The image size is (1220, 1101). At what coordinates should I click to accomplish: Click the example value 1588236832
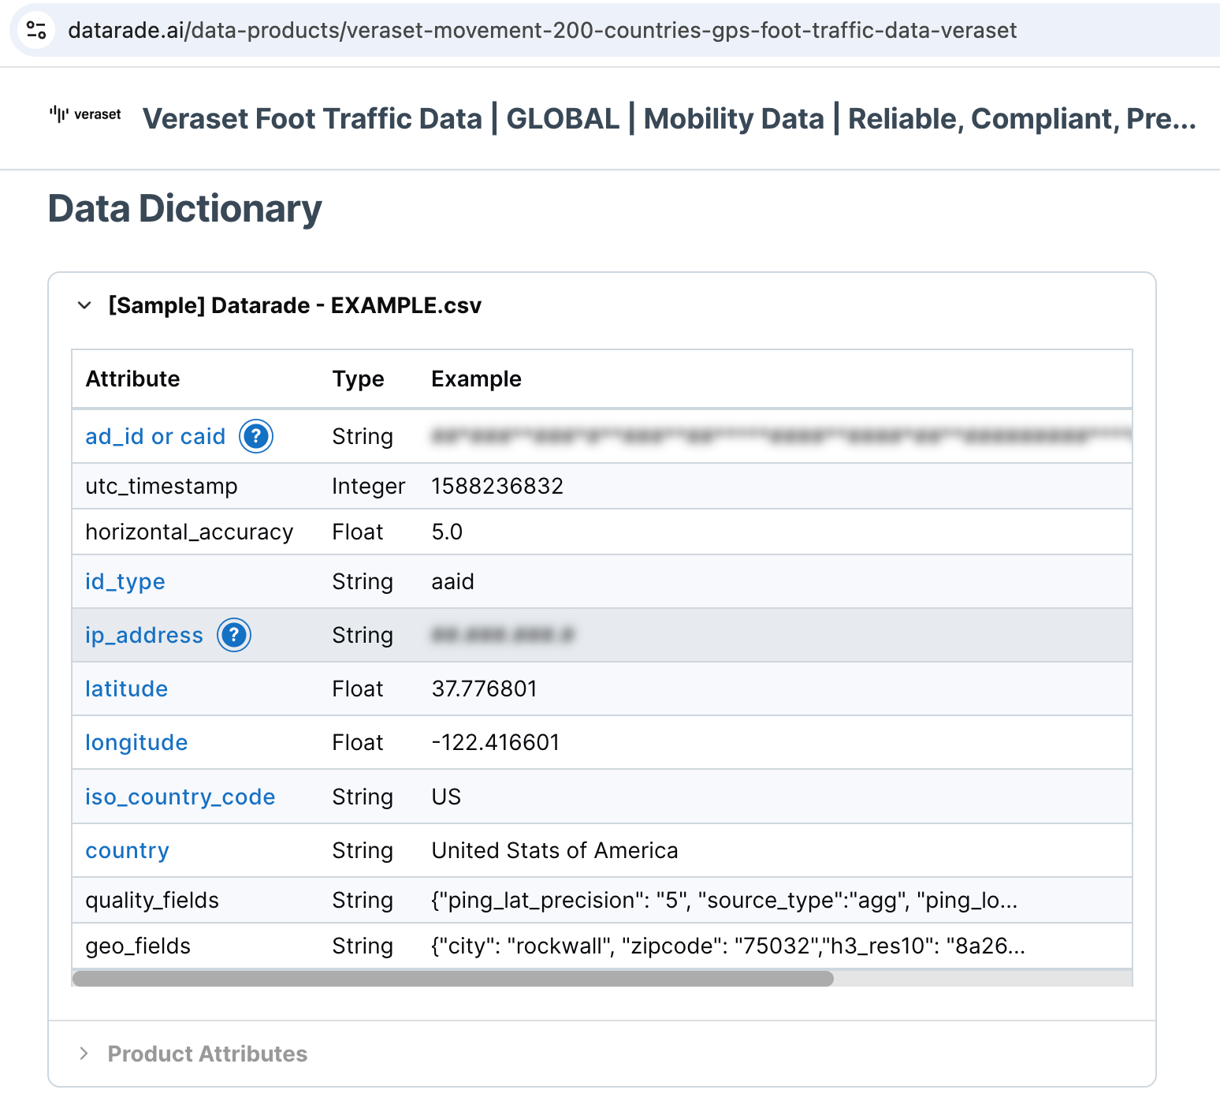coord(497,486)
